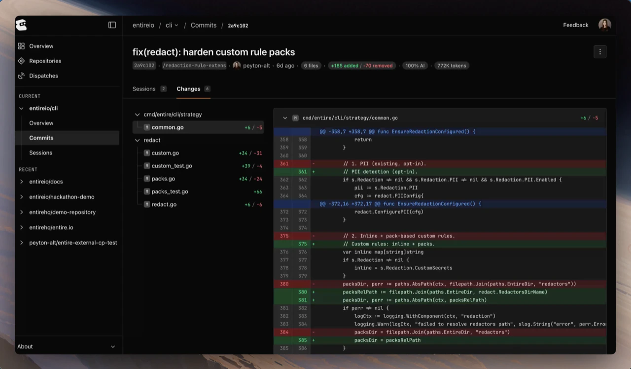631x369 pixels.
Task: Click the Entire logo icon
Action: (x=21, y=25)
